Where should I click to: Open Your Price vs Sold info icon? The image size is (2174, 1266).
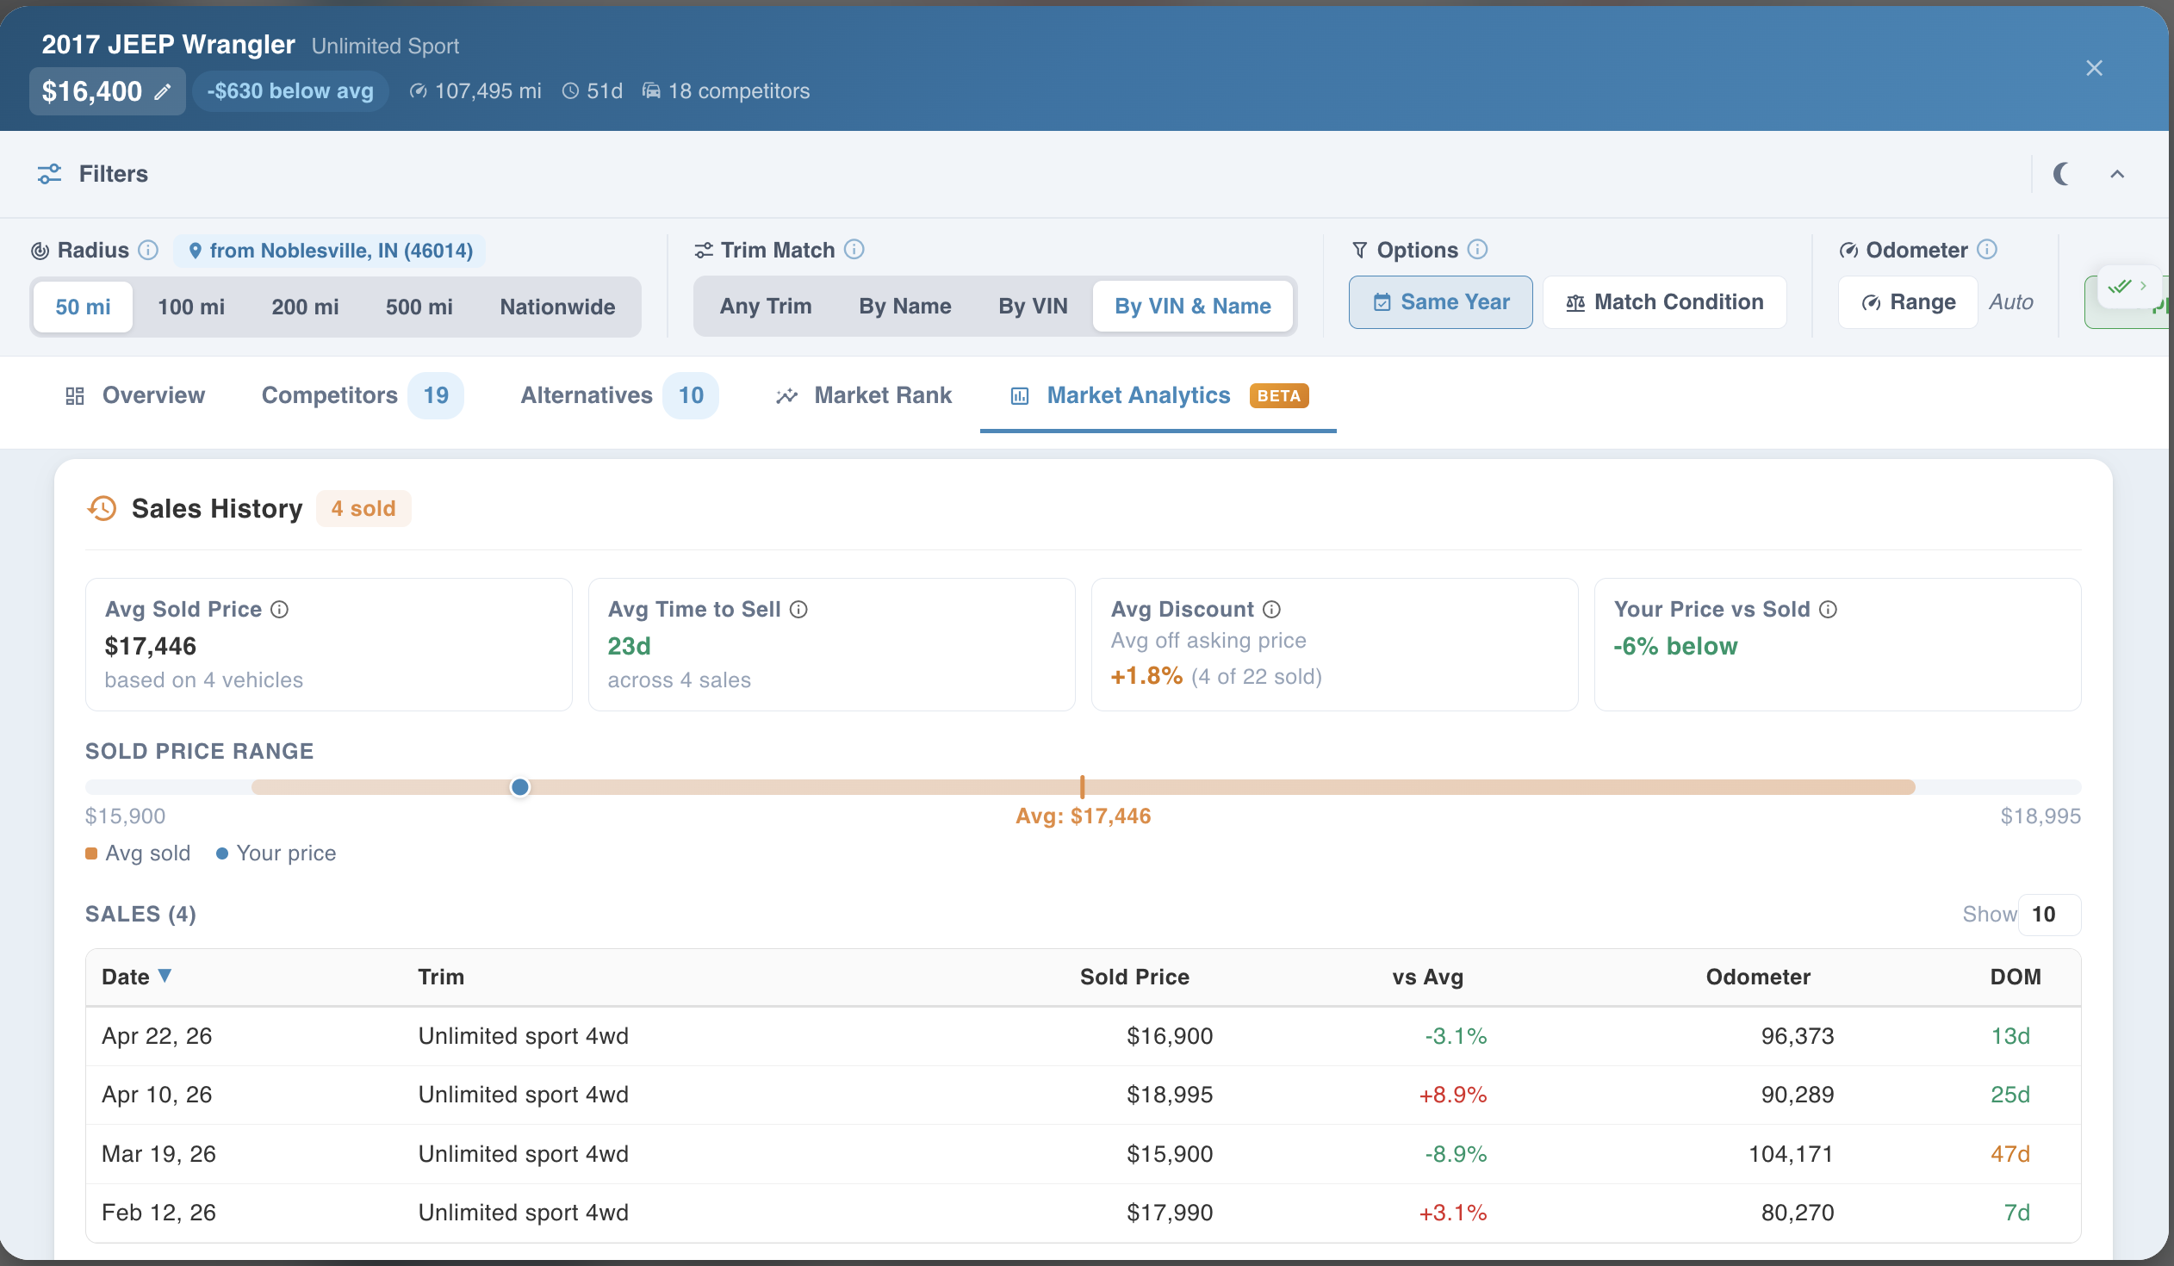pos(1828,610)
